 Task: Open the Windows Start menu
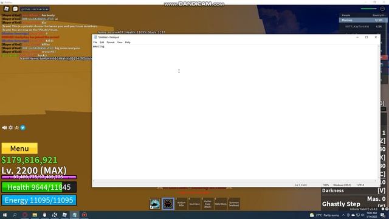(5, 215)
